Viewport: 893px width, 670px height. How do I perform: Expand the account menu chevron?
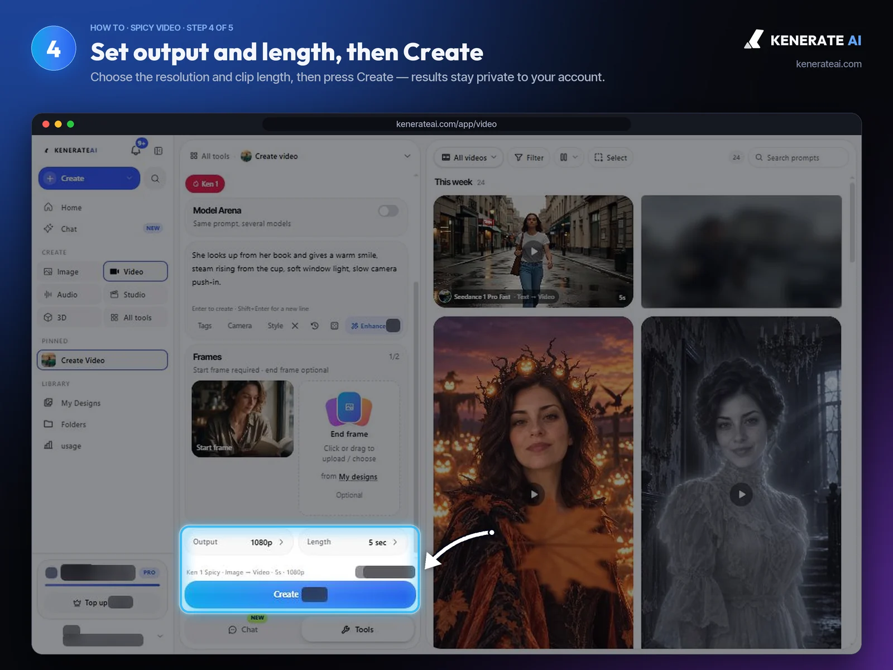click(160, 636)
